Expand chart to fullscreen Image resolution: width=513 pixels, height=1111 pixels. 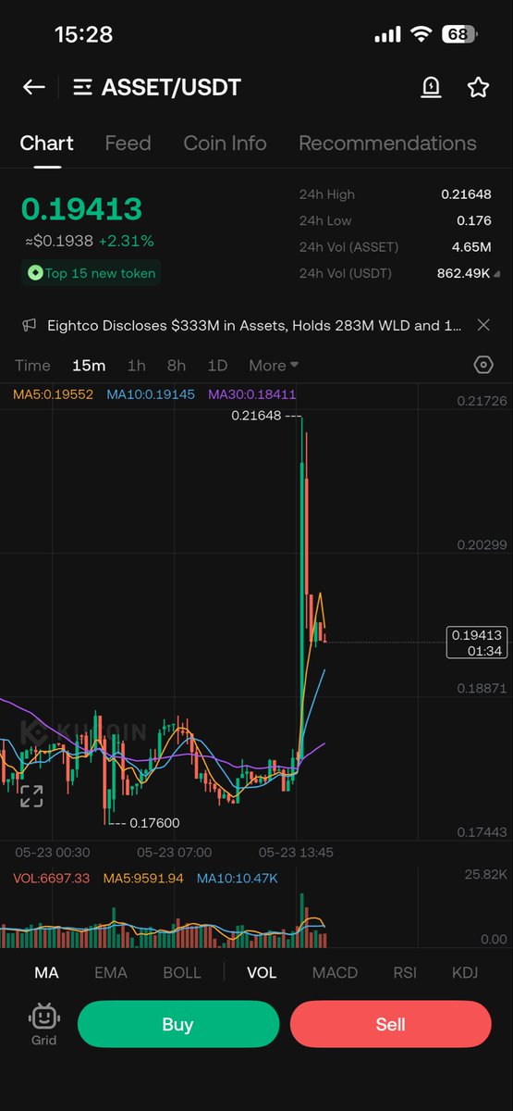(31, 796)
